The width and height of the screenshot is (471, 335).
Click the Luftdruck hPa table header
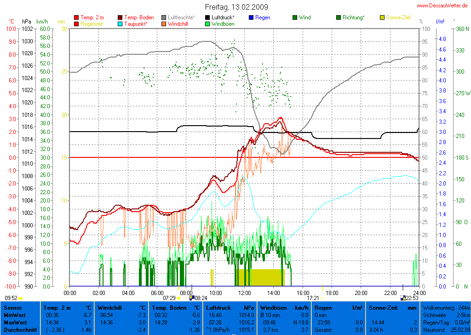pyautogui.click(x=230, y=307)
